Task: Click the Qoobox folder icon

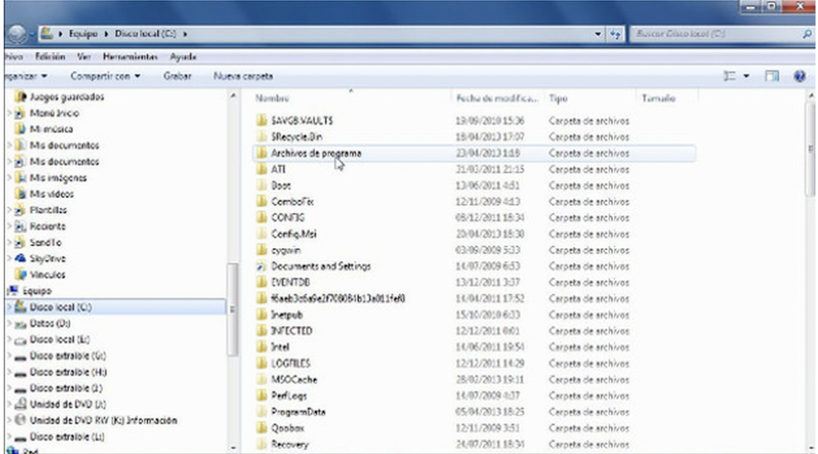Action: pyautogui.click(x=261, y=428)
